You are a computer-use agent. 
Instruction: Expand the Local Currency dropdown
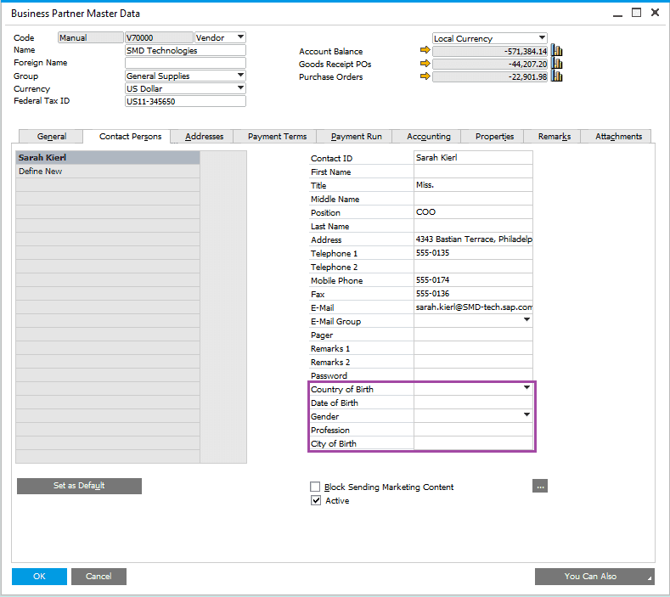coord(541,38)
